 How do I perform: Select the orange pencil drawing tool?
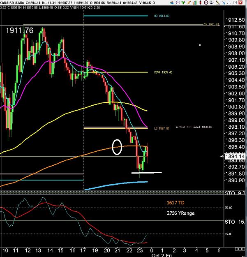click(189, 2)
